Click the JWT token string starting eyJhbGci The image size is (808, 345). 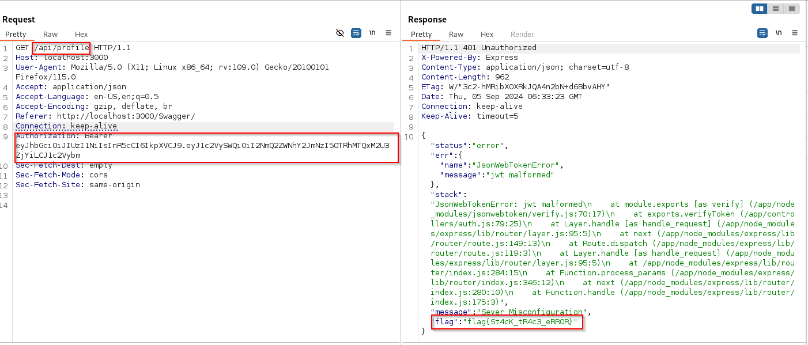tap(202, 150)
